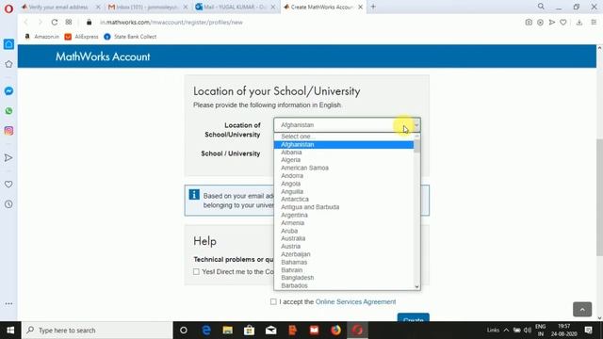Select Antigua and Barbuda option
The height and width of the screenshot is (339, 603).
coord(343,207)
